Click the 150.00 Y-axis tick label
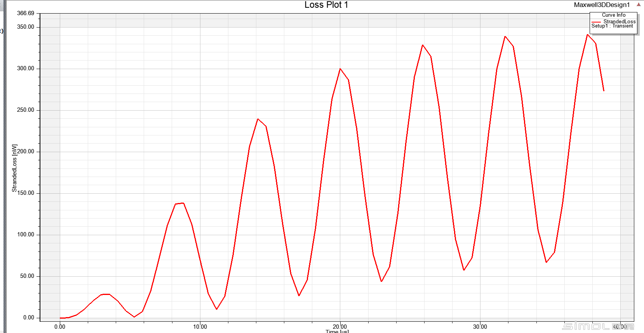 pos(26,193)
